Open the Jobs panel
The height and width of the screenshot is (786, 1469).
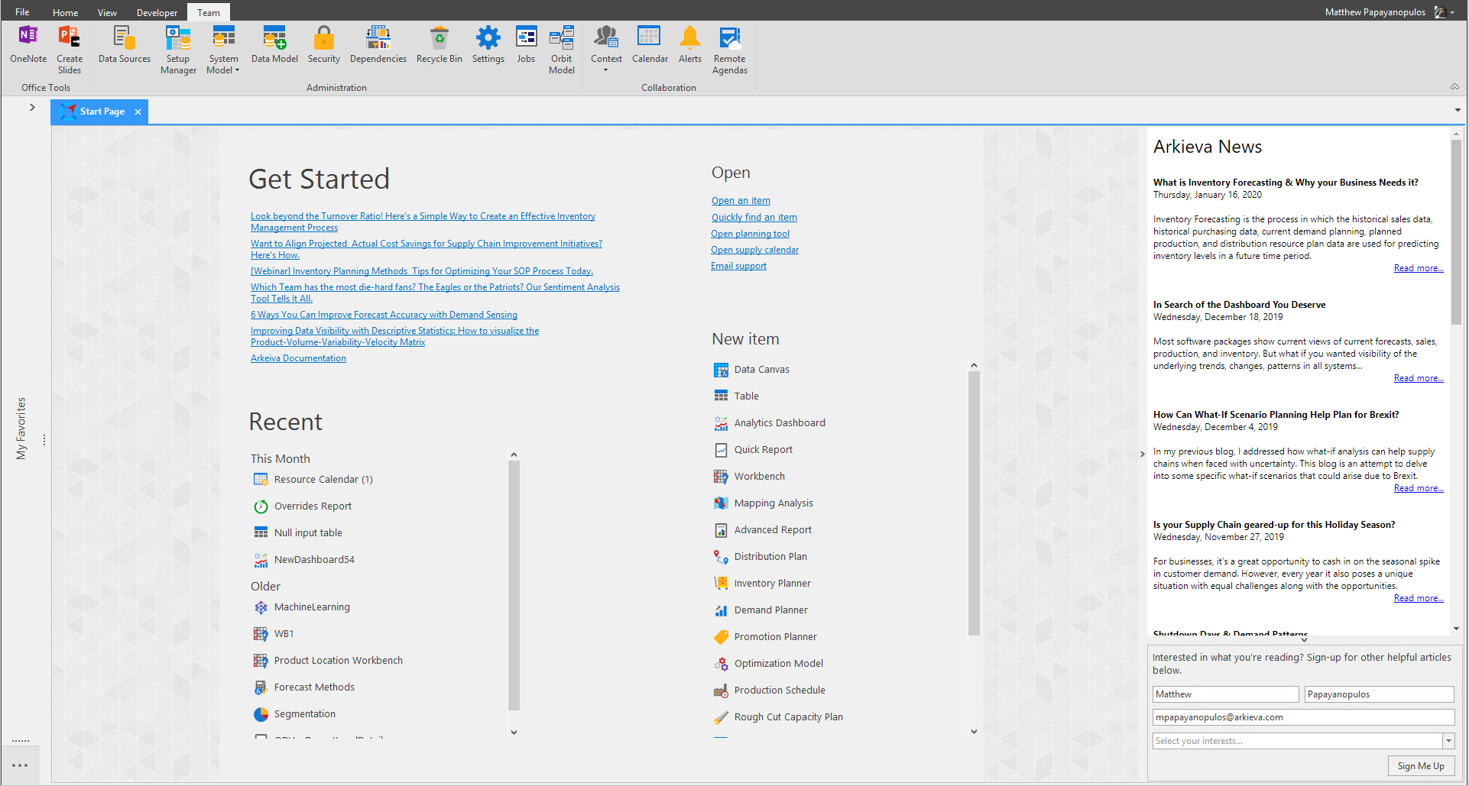pos(526,45)
